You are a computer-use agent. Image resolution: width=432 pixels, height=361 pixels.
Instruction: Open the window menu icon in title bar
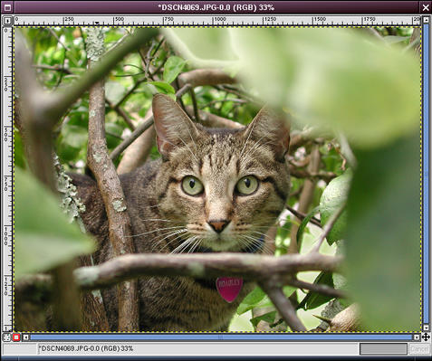(x=7, y=7)
